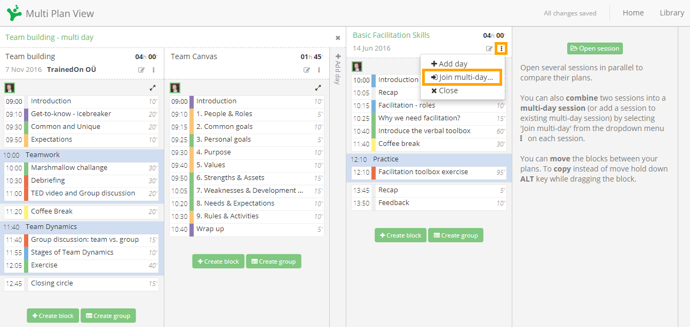
Task: Click the 'Marshmallow challange' block
Action: click(69, 168)
